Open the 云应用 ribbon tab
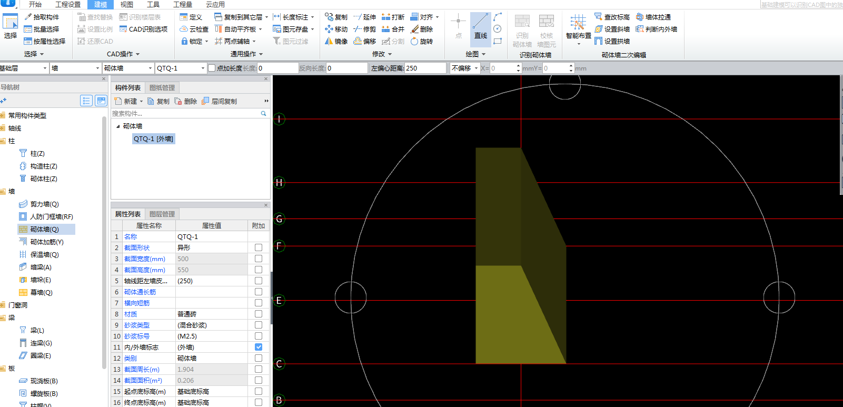843x407 pixels. [215, 4]
